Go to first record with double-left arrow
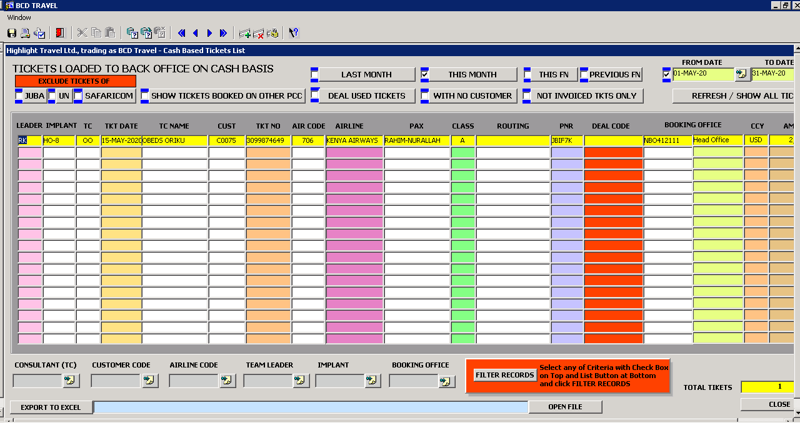This screenshot has height=423, width=800. tap(182, 33)
